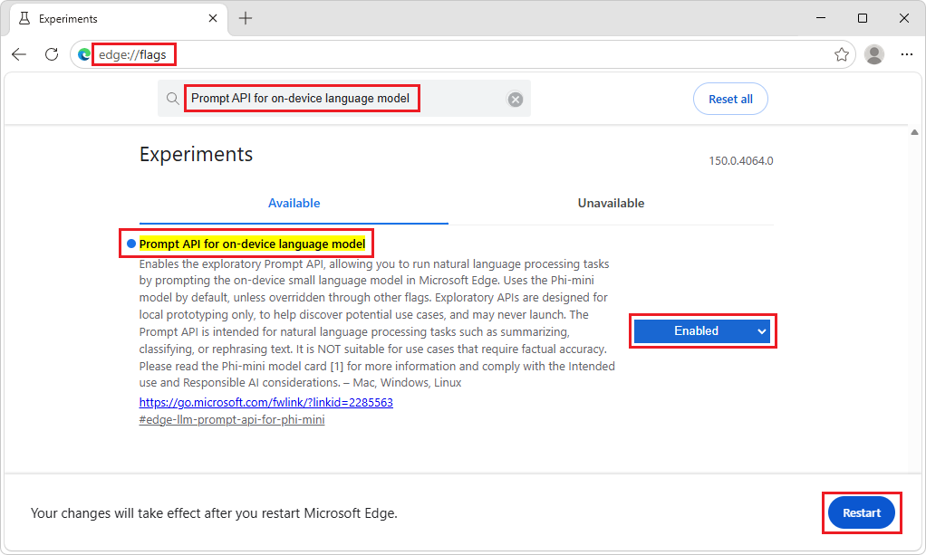The height and width of the screenshot is (555, 926).
Task: Maximize the Edge window
Action: (x=863, y=18)
